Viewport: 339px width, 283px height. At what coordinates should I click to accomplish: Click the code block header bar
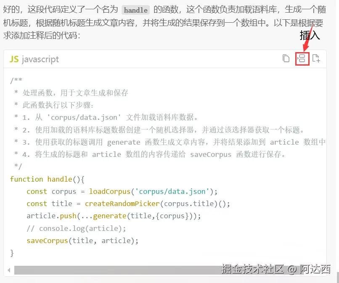[x=168, y=59]
